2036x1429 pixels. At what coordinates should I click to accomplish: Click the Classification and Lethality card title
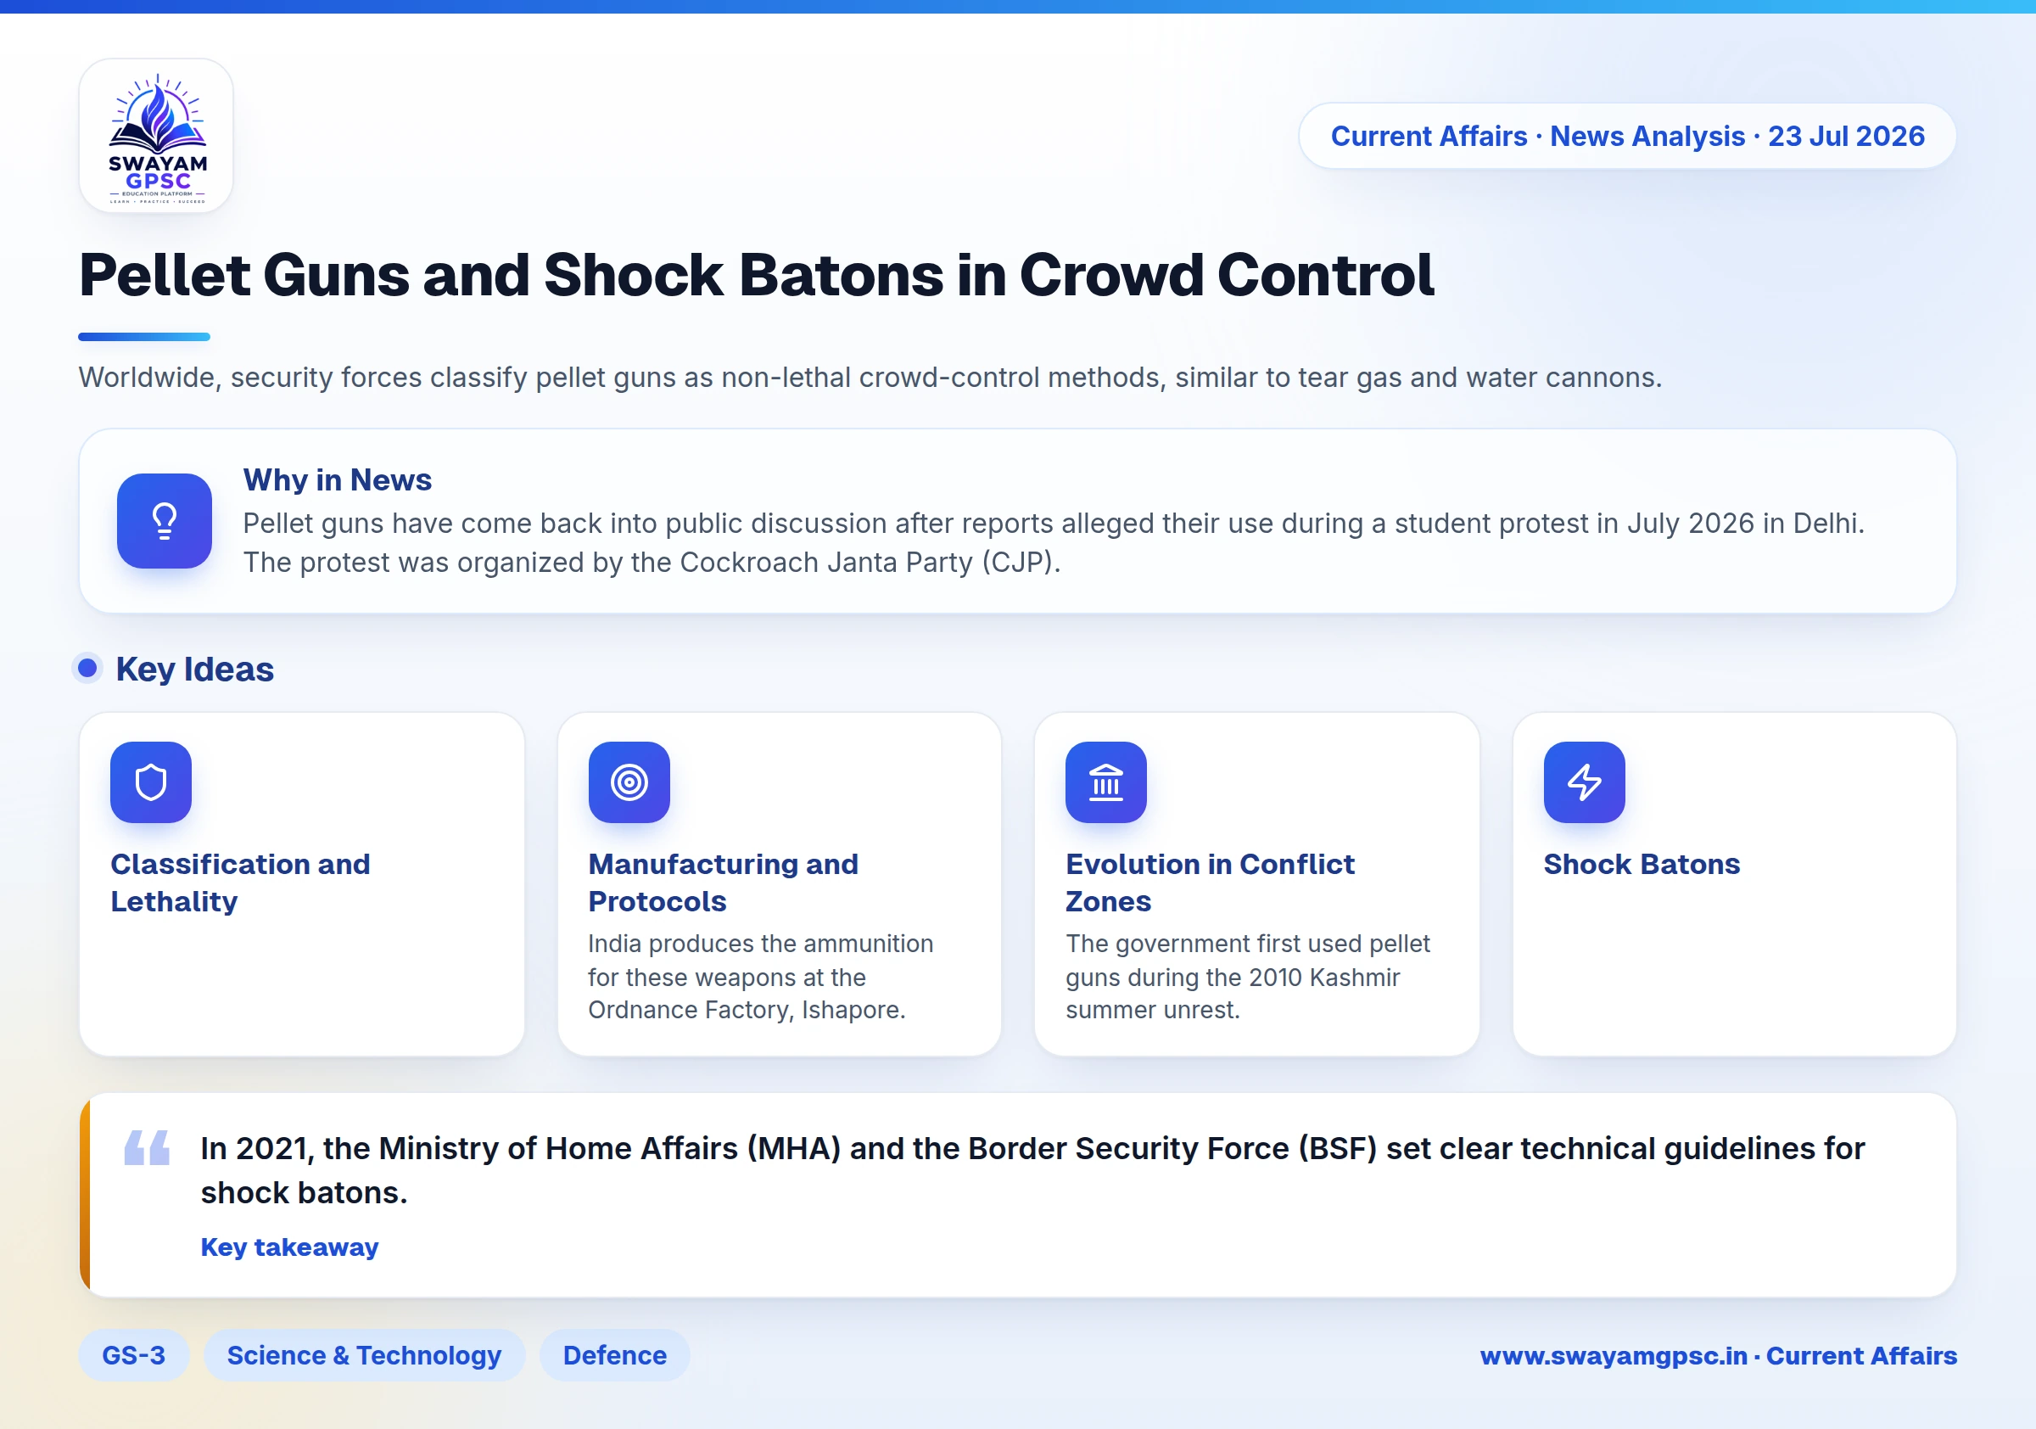(240, 883)
